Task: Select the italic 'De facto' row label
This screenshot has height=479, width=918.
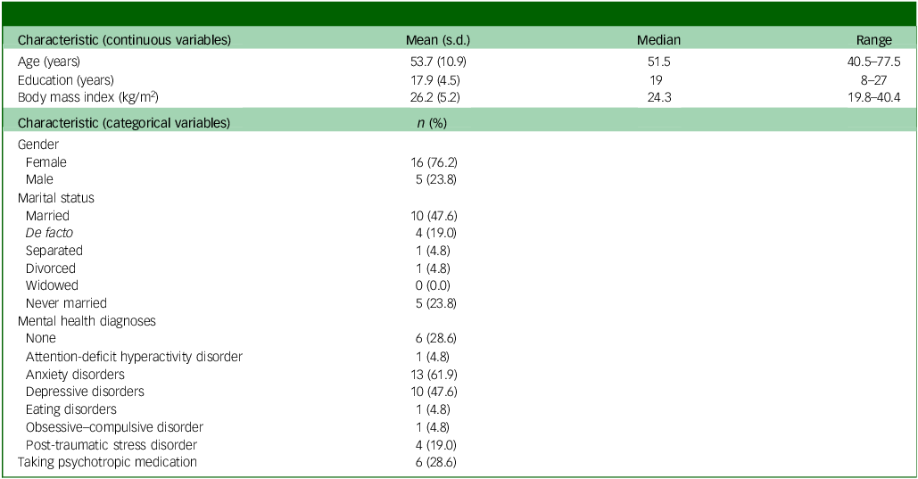Action: point(49,233)
